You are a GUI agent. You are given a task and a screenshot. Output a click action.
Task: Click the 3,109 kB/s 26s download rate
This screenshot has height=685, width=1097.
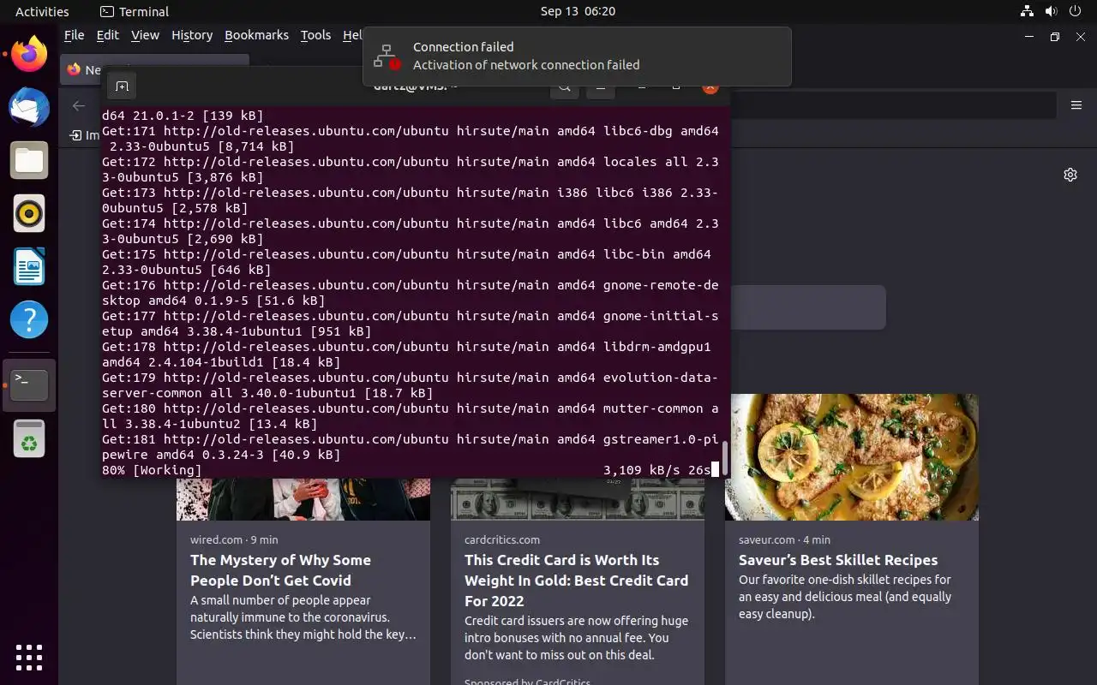point(657,470)
